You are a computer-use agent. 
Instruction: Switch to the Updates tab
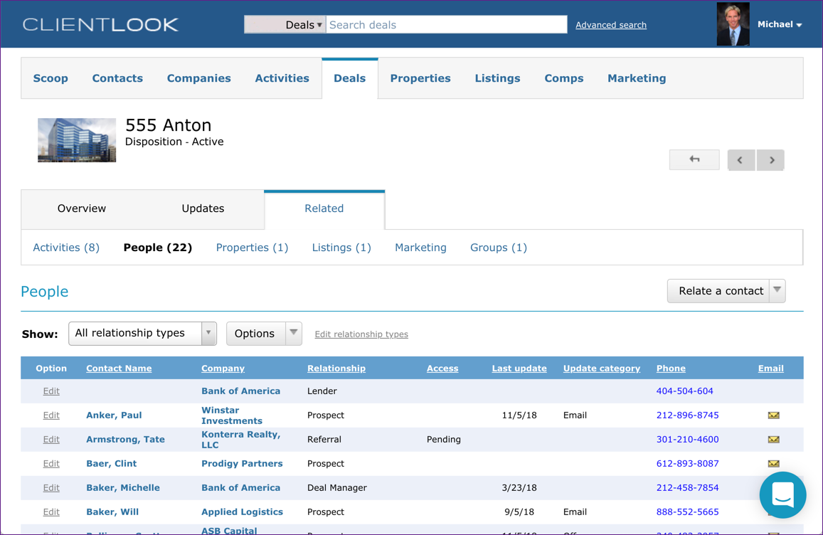(x=203, y=208)
